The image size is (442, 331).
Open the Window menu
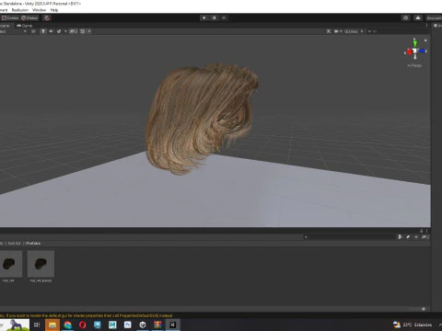pyautogui.click(x=39, y=10)
